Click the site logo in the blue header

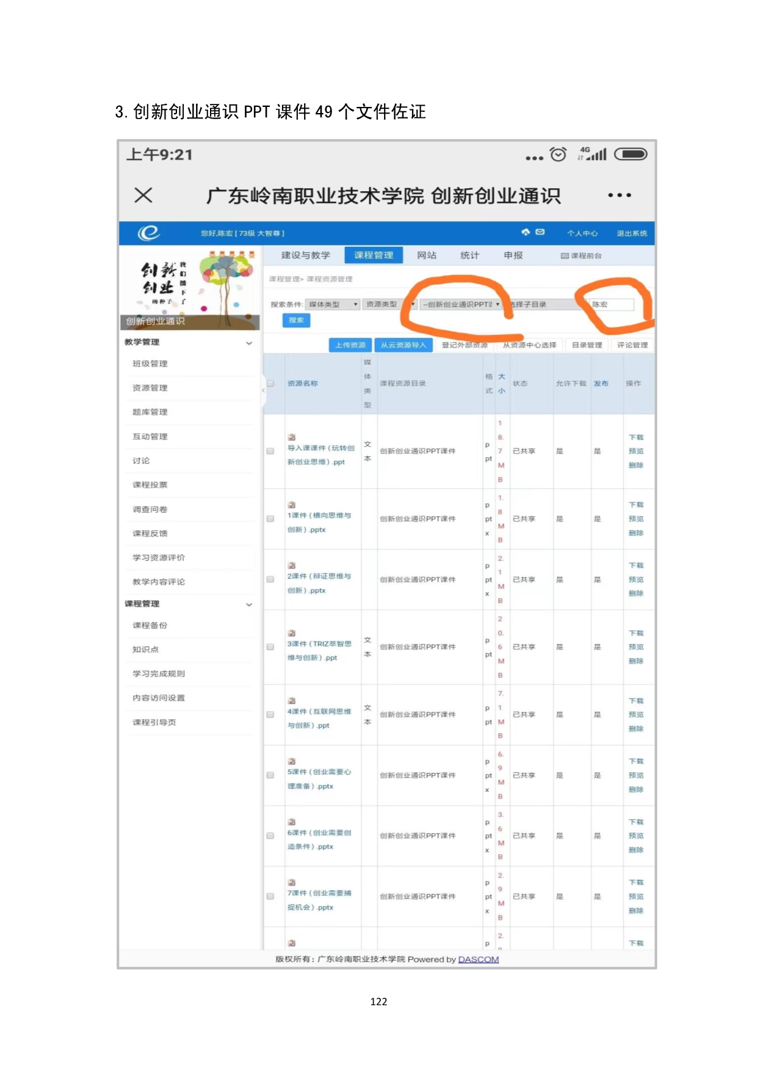[149, 233]
